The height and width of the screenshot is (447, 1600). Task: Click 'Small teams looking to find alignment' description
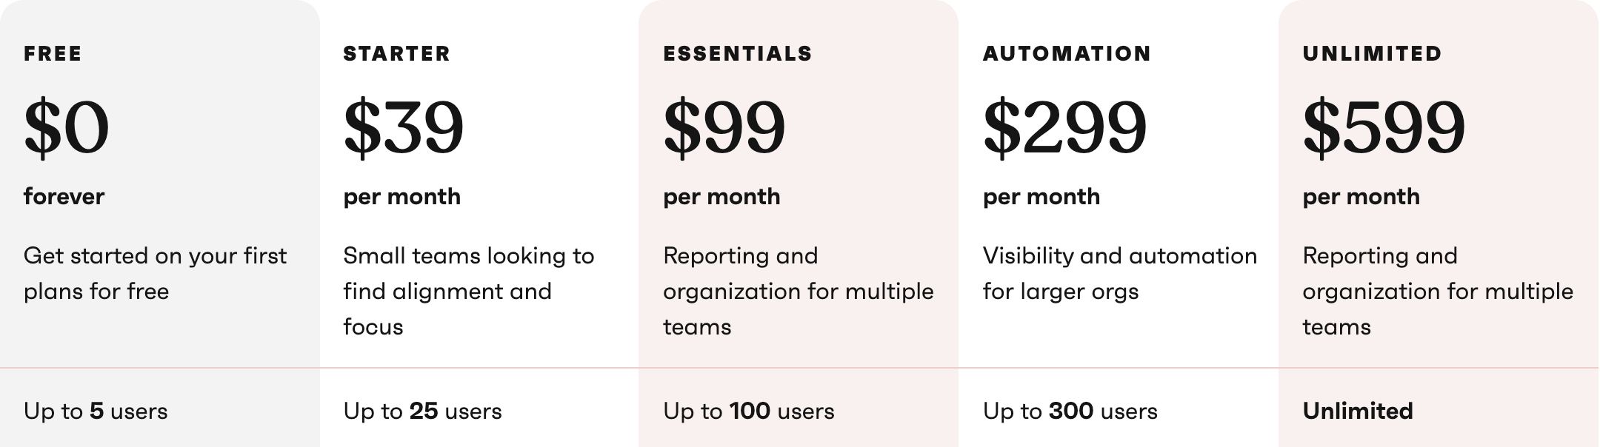469,291
